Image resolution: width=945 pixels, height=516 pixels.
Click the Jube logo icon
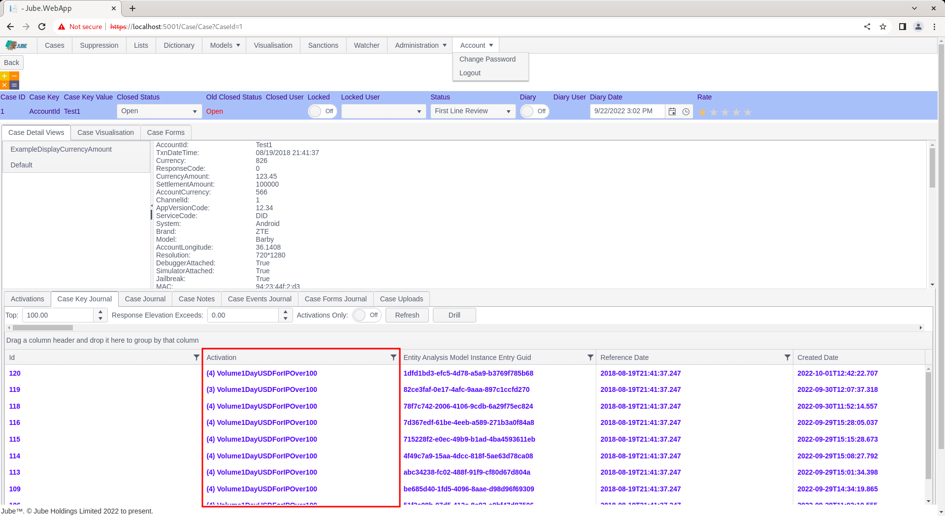click(16, 45)
